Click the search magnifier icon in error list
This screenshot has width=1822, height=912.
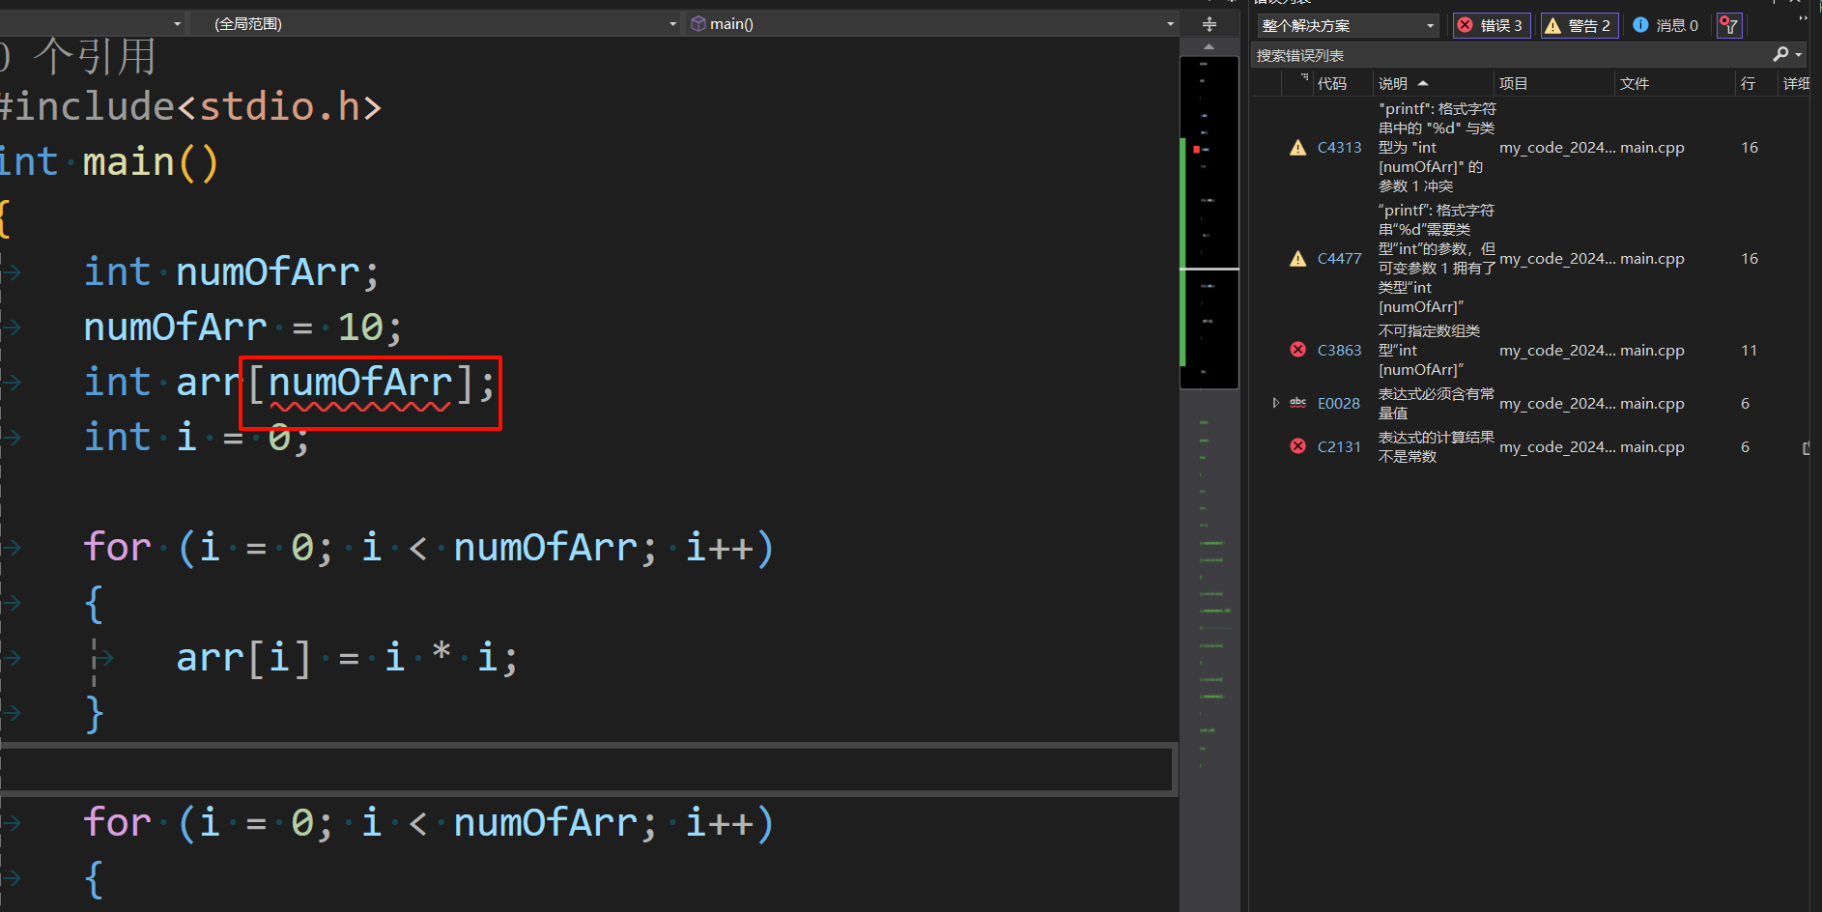point(1780,55)
